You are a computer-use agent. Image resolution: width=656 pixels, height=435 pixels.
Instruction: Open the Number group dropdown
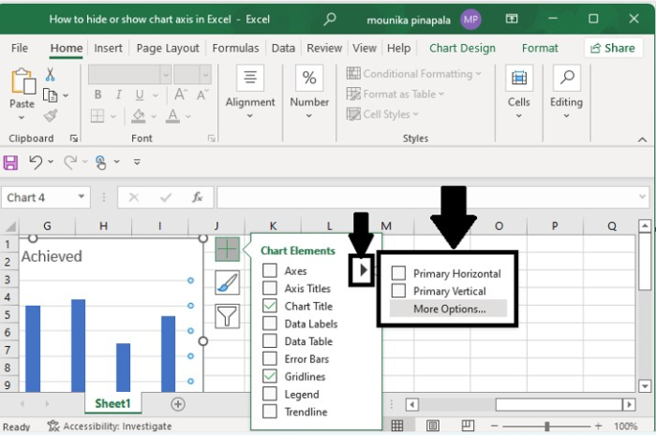(x=309, y=116)
